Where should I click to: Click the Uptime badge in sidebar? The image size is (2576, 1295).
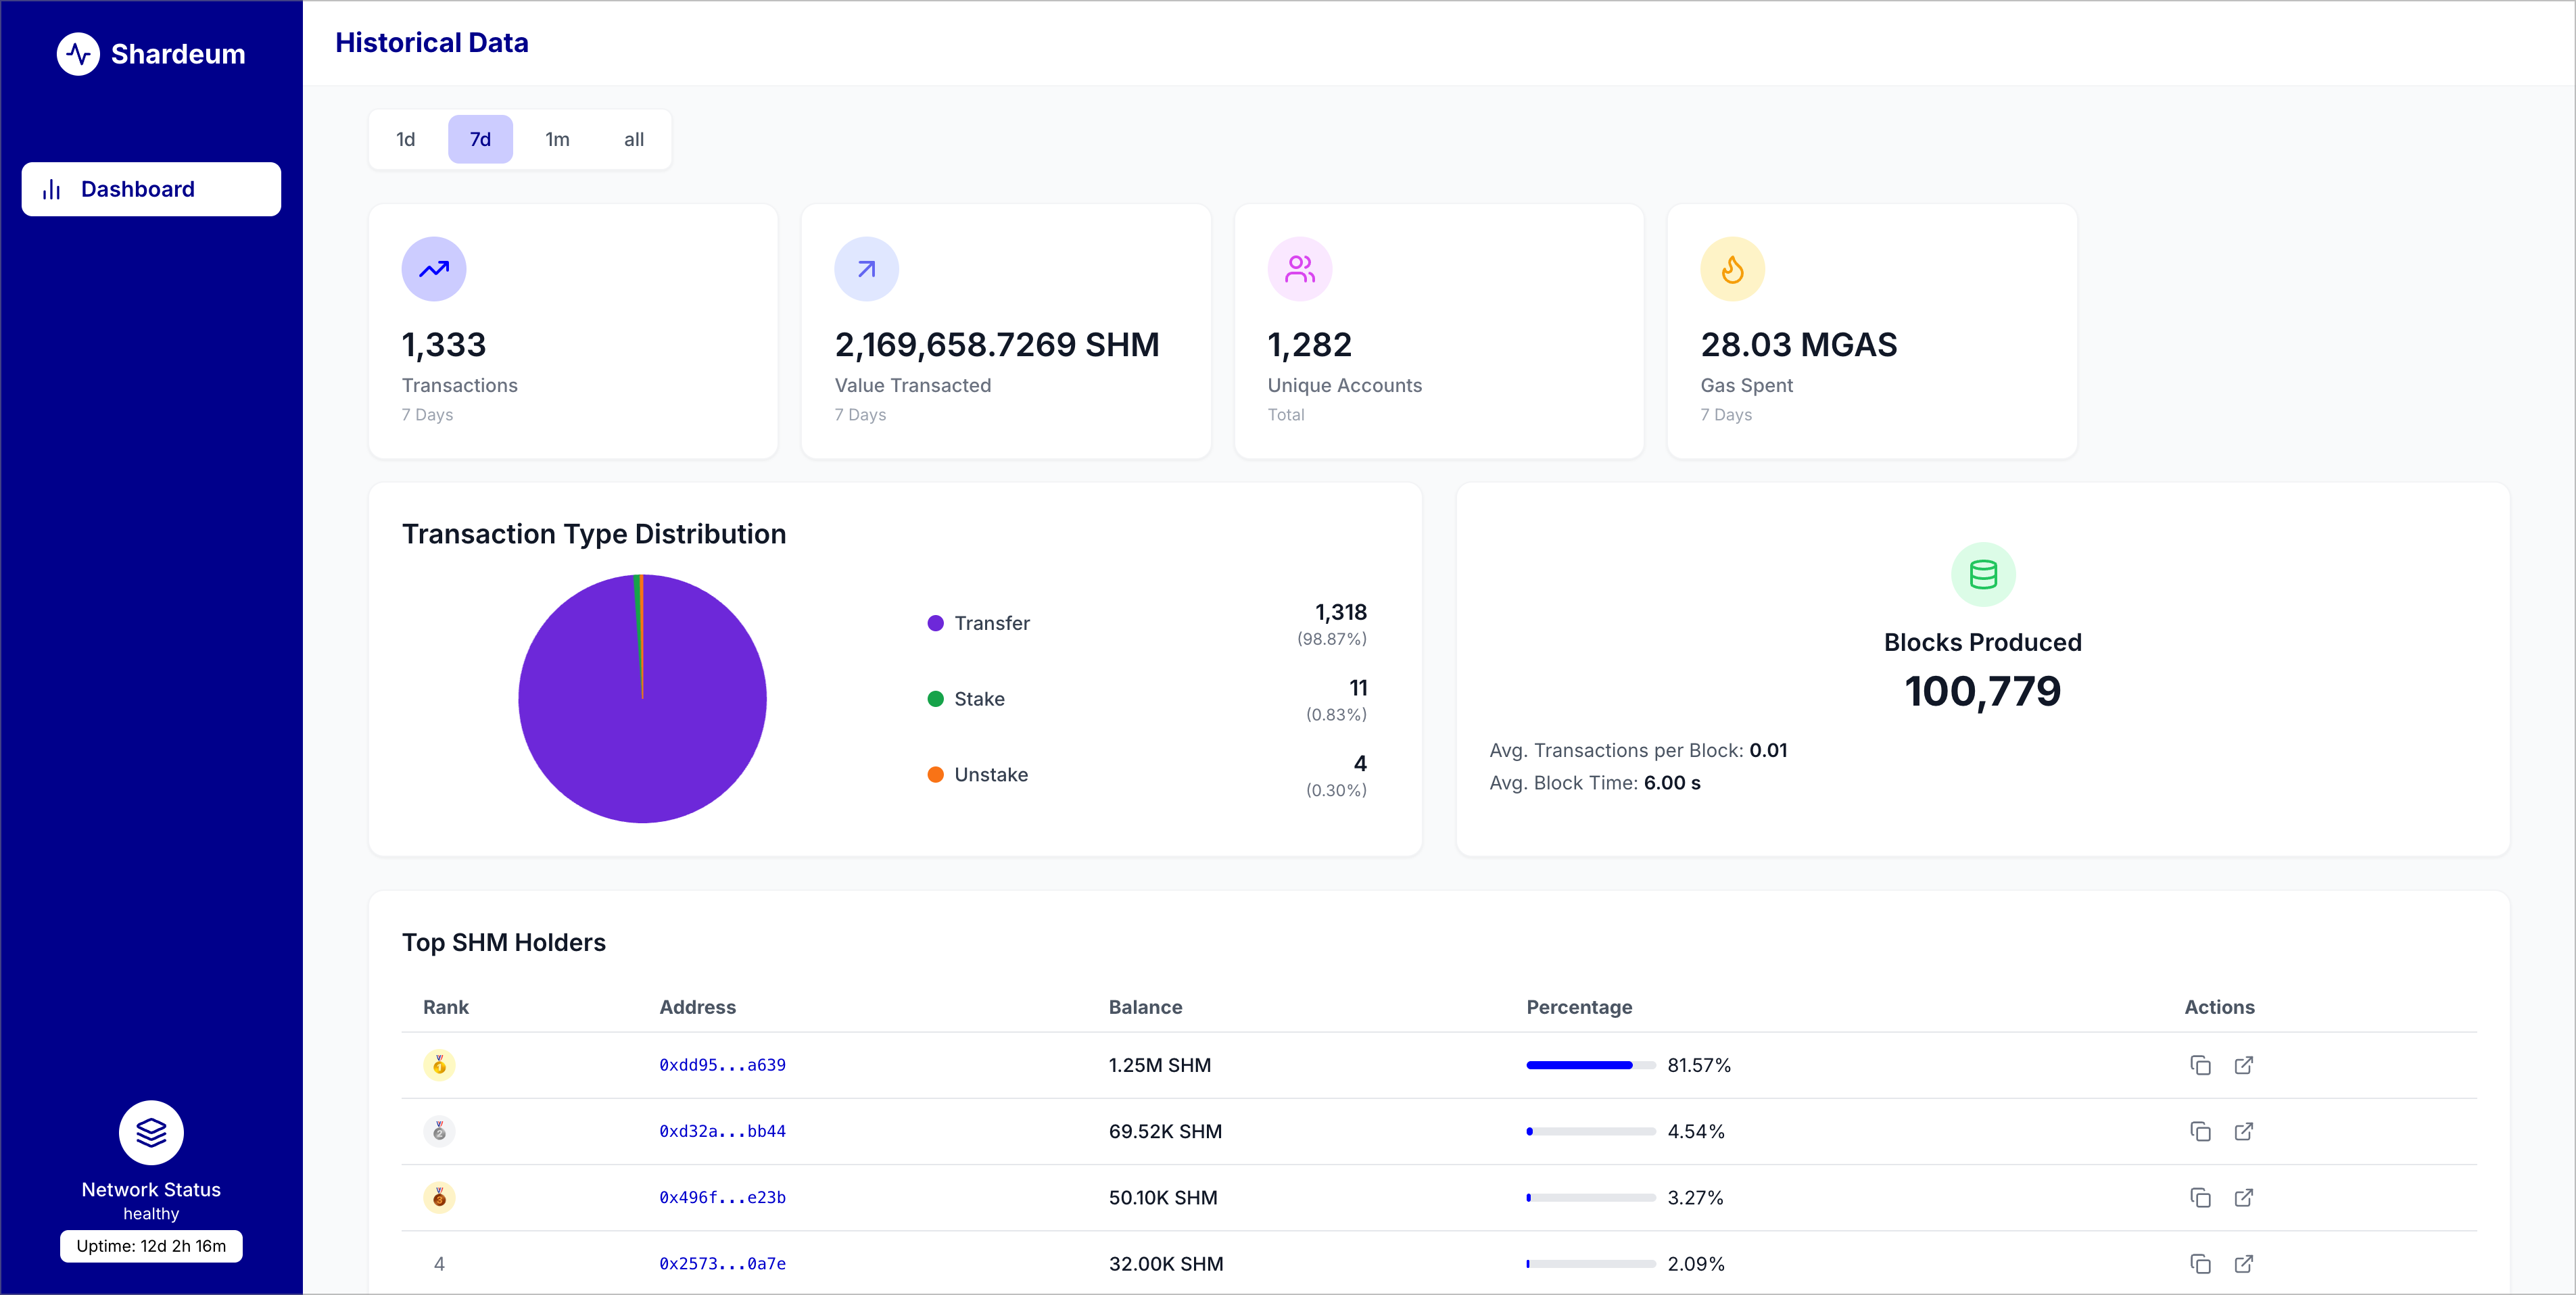tap(151, 1246)
